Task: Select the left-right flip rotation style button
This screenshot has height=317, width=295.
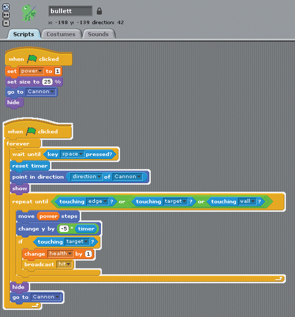Action: (6, 15)
